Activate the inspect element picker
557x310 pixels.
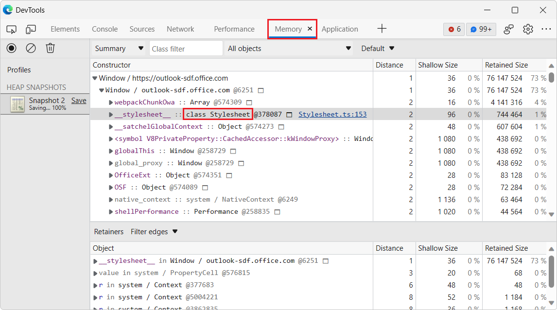click(11, 29)
